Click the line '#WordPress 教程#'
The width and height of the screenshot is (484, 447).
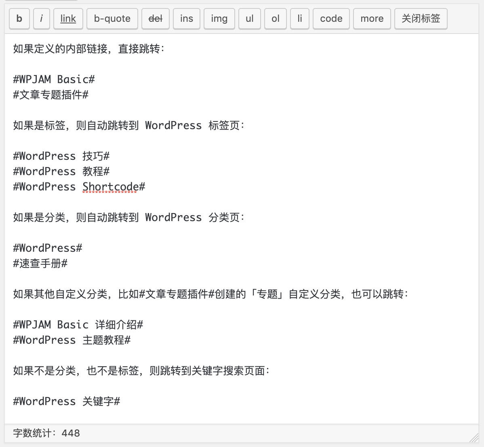(61, 171)
